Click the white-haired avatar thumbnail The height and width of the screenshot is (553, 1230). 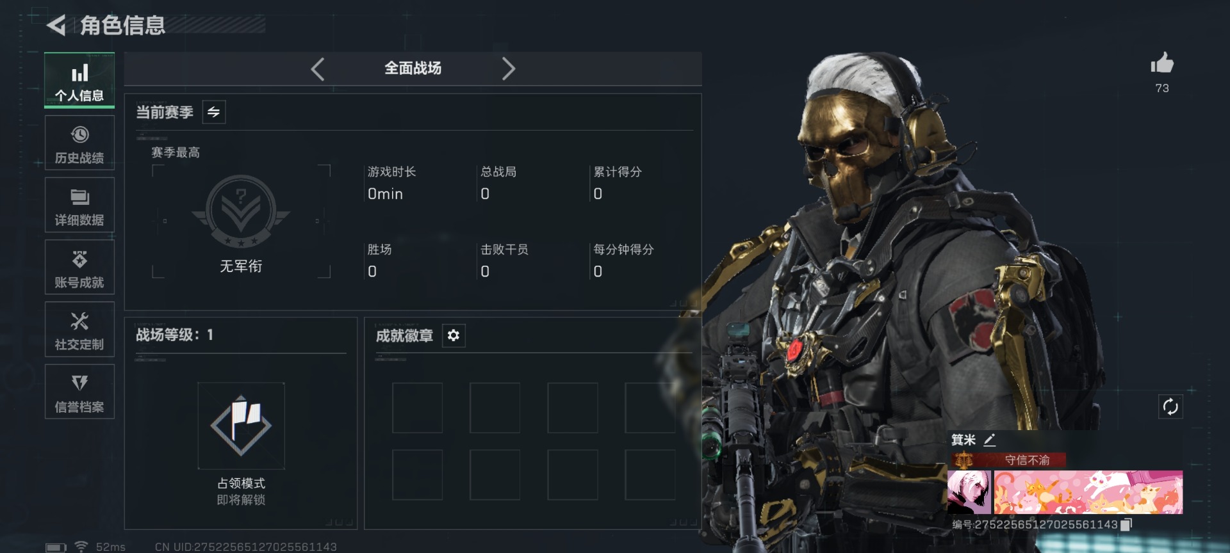point(969,492)
